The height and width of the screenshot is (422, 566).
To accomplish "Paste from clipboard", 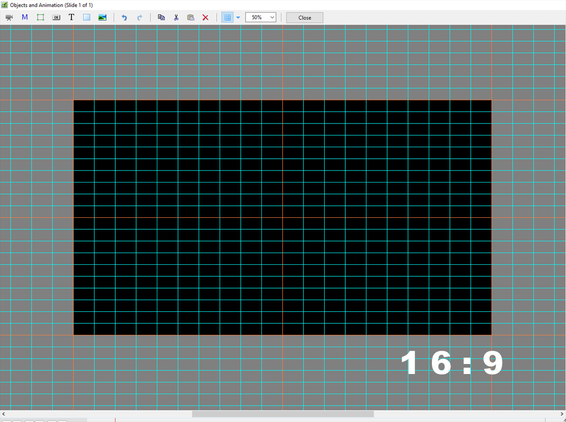I will 191,17.
